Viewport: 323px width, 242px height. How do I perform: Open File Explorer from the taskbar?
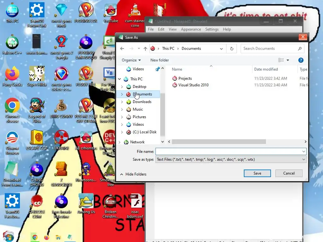[x=58, y=237]
